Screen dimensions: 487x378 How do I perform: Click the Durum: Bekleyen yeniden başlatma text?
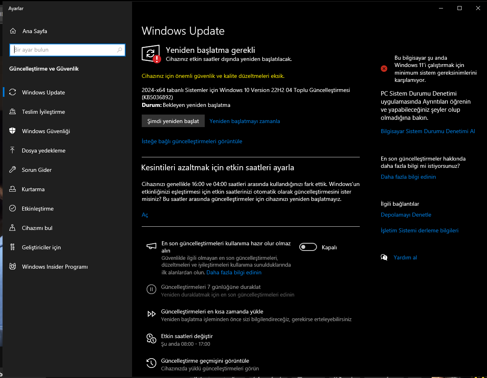[186, 105]
